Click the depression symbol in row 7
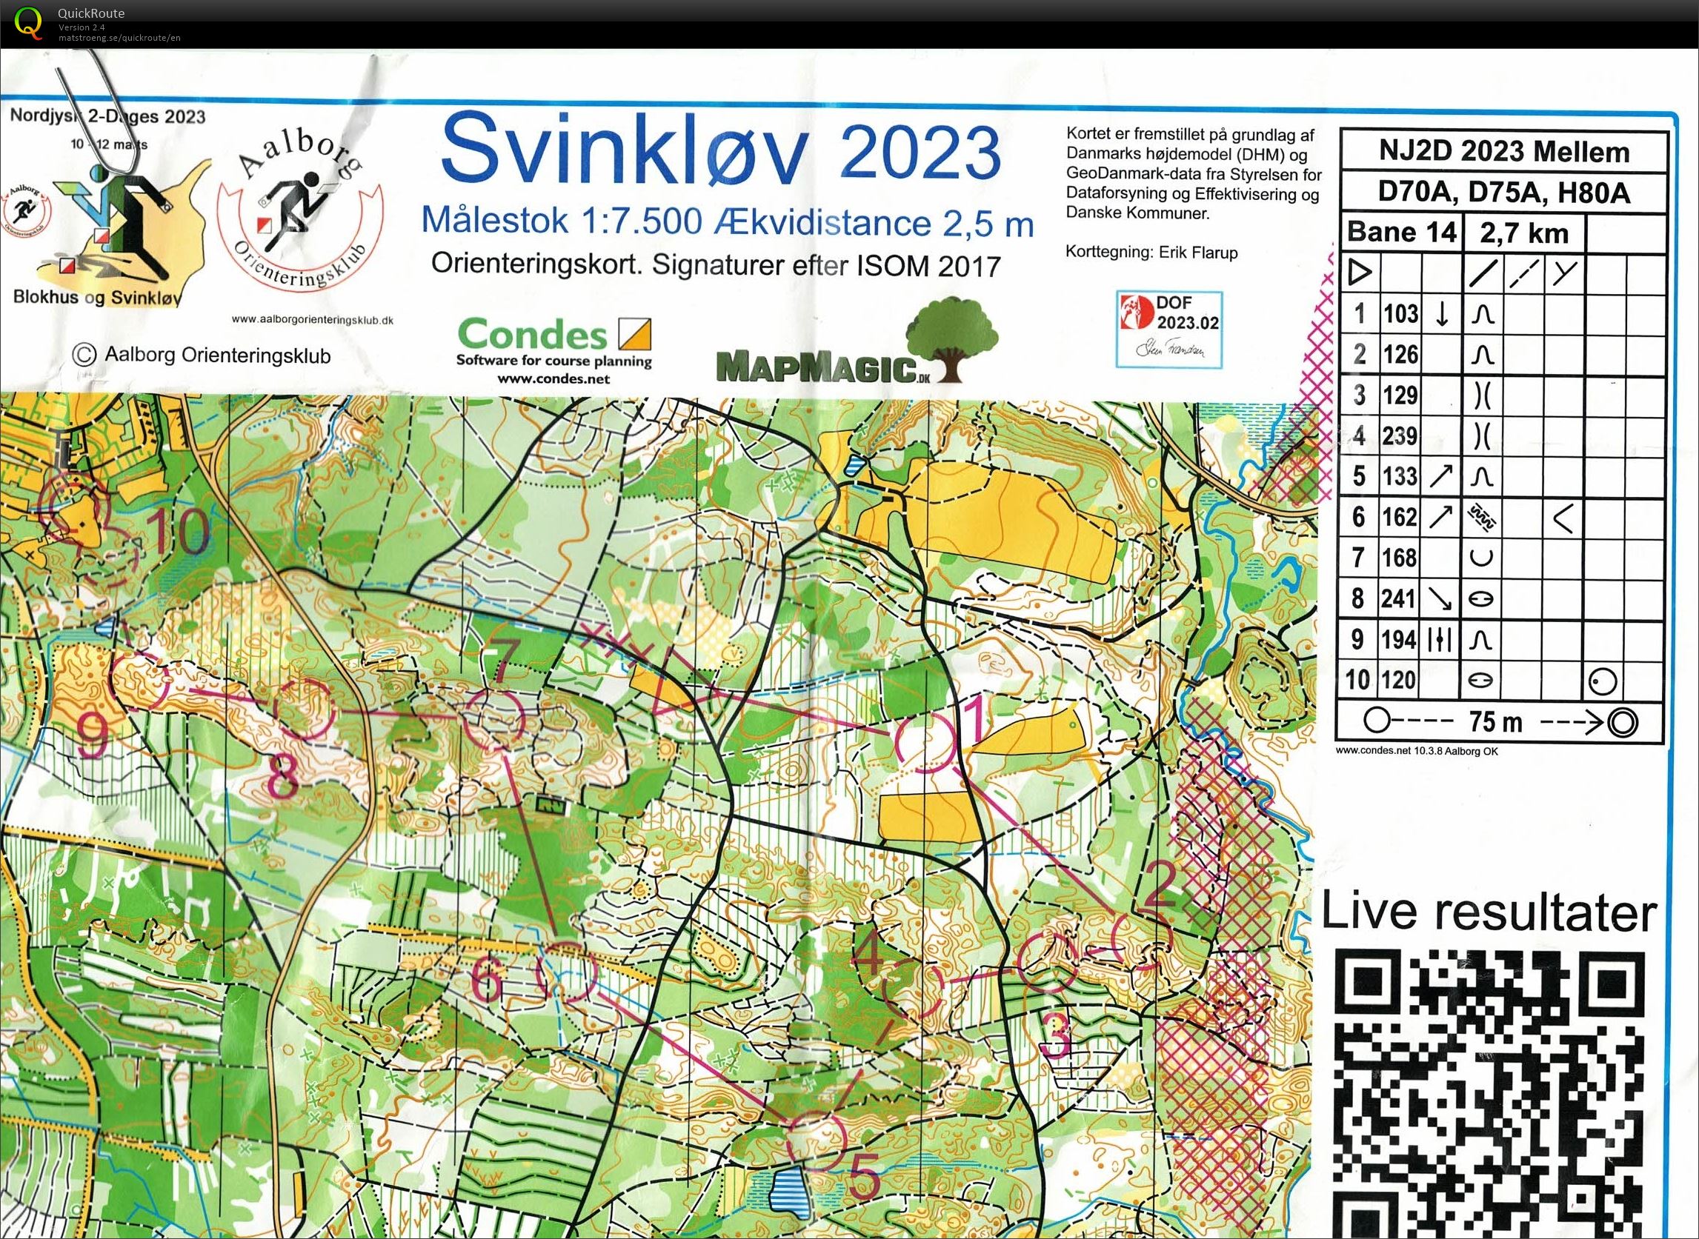The image size is (1699, 1239). [1482, 558]
